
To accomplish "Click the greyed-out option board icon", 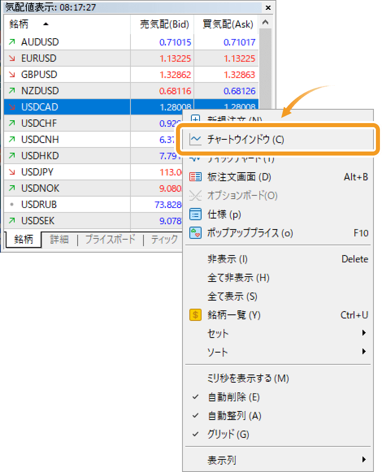I will 195,196.
